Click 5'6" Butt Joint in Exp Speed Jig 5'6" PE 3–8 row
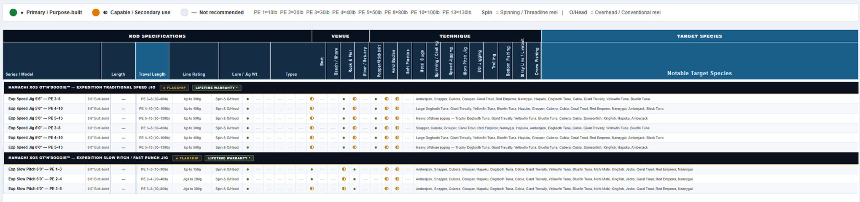Viewport: 860px width, 202px height. [98, 99]
